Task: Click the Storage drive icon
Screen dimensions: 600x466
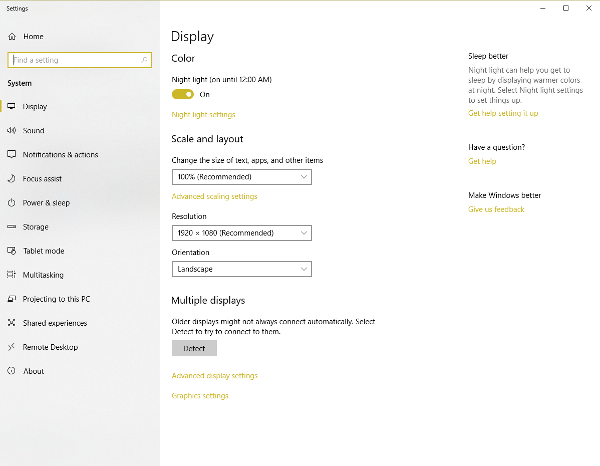Action: pyautogui.click(x=12, y=226)
